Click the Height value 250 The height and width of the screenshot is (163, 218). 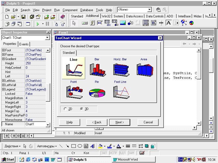(x=35, y=63)
